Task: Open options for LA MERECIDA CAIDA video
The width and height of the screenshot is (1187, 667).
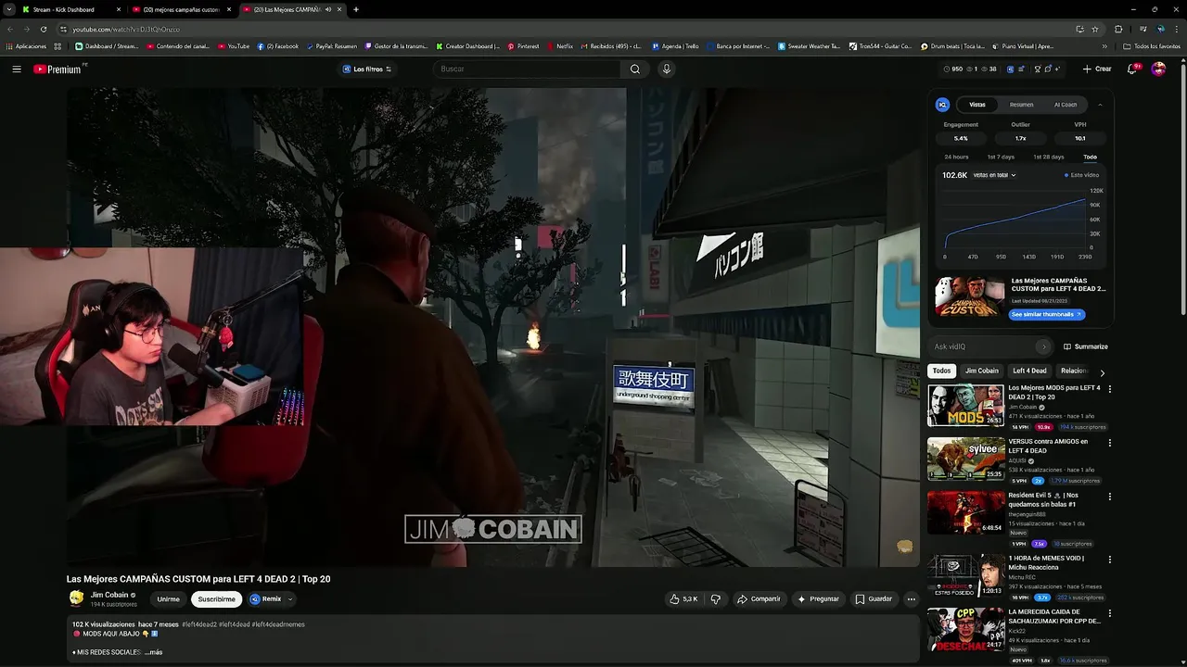Action: pos(1109,613)
